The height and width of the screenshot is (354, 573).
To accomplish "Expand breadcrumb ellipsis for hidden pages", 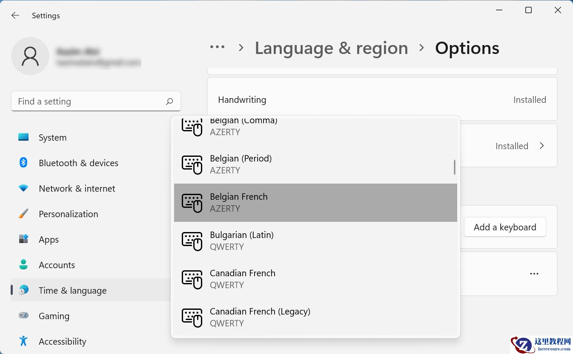I will [x=217, y=48].
